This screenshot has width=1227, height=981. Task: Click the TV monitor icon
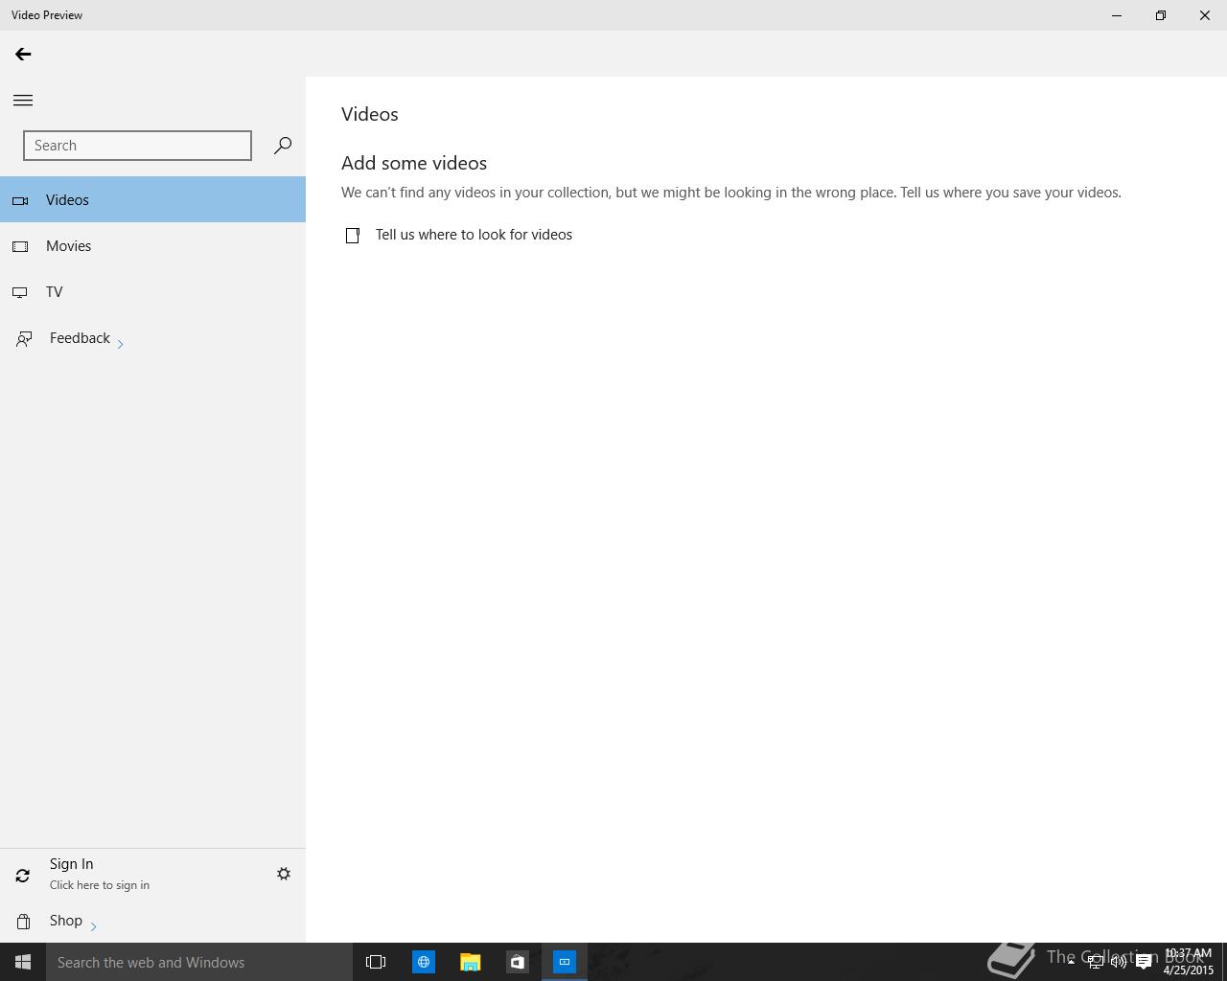(20, 292)
